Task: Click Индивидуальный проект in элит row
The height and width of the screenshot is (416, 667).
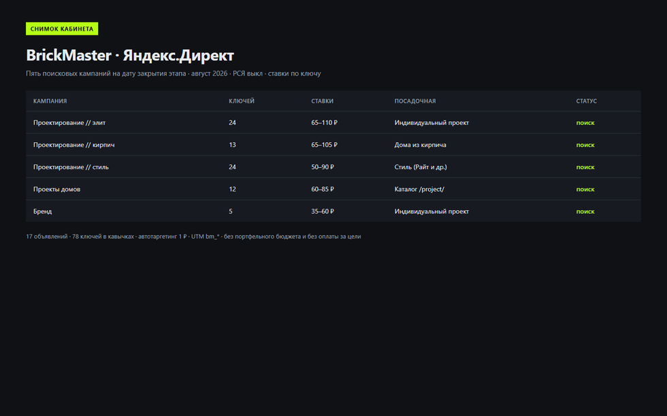Action: tap(432, 123)
